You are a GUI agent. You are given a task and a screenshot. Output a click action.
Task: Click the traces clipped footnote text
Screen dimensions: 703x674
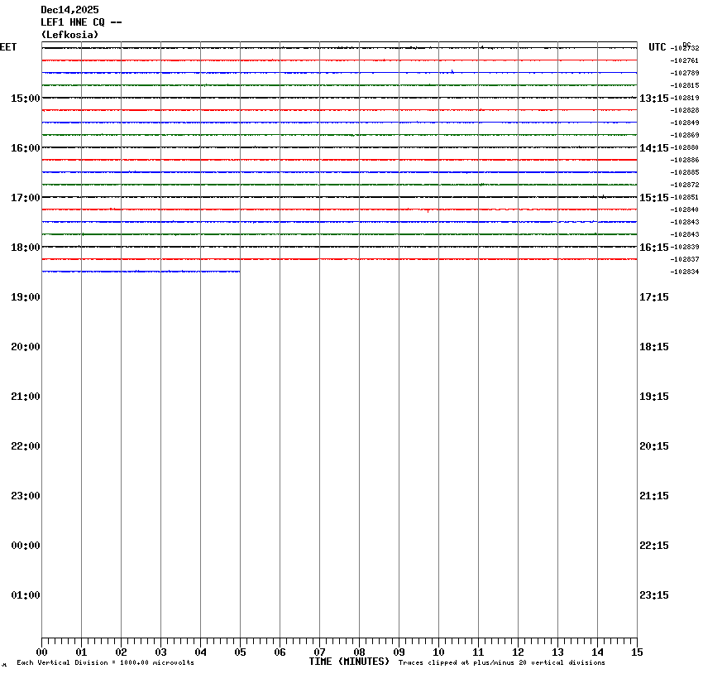[501, 663]
